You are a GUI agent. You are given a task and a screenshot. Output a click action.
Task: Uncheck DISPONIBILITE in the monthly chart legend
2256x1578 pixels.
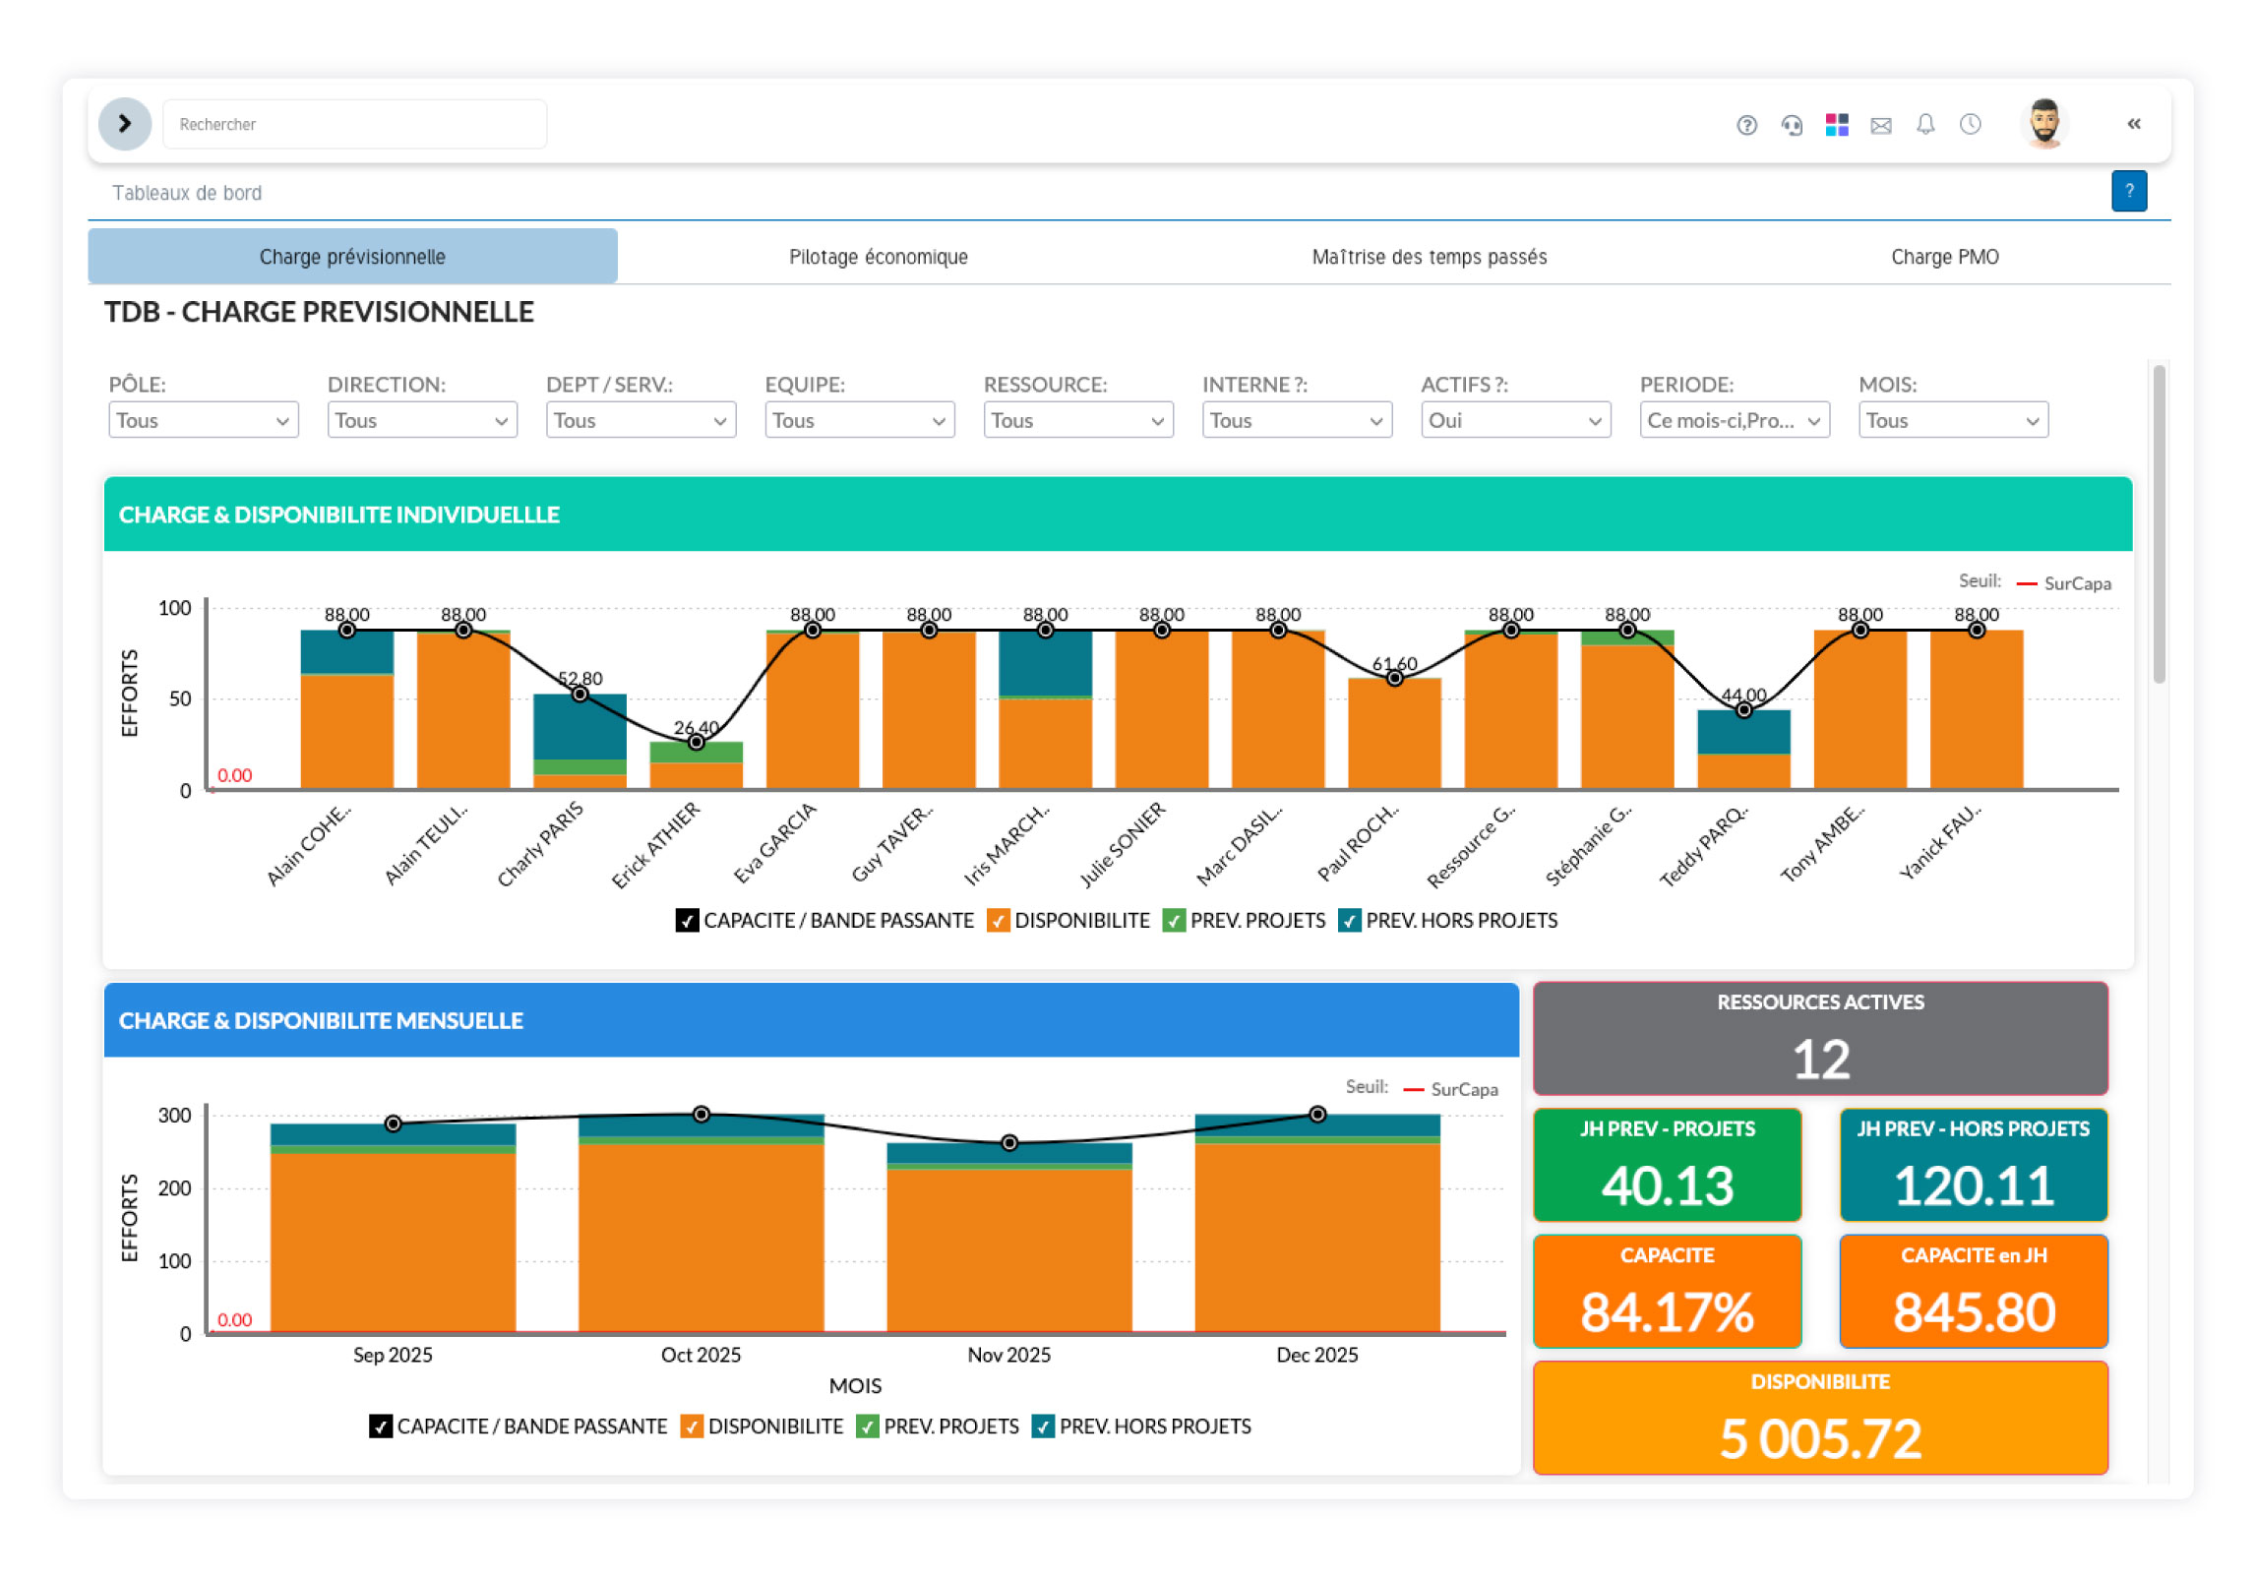(693, 1426)
